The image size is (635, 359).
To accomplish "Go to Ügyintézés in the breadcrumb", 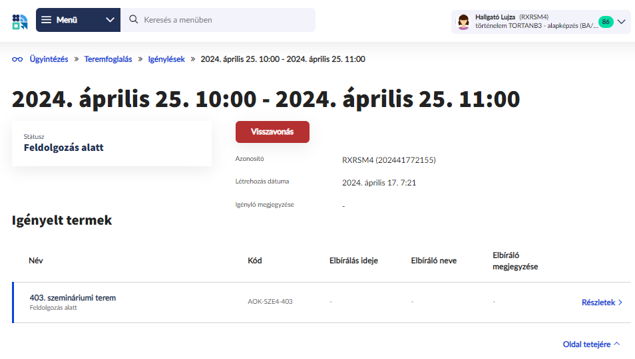I will coord(49,59).
